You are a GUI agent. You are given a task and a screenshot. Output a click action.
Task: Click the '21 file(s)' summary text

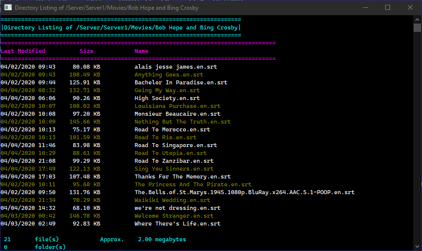point(31,239)
